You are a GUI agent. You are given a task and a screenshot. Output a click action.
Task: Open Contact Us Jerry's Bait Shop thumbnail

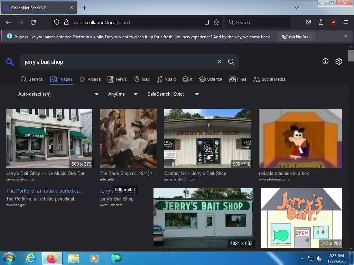[x=208, y=138]
